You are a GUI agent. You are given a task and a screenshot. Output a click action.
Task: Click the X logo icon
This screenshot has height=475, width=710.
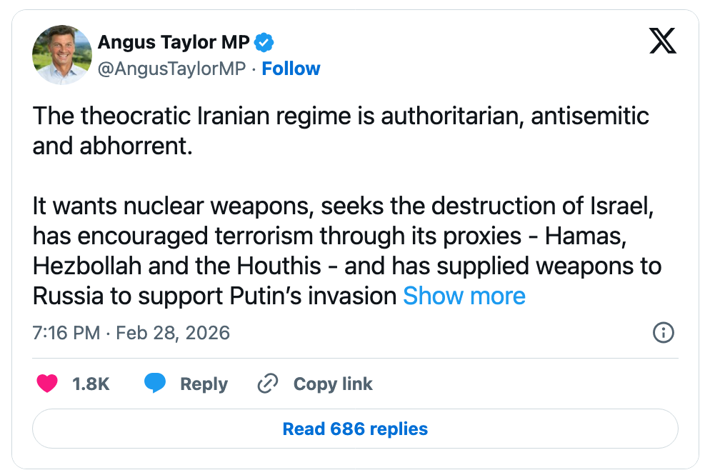pos(662,43)
